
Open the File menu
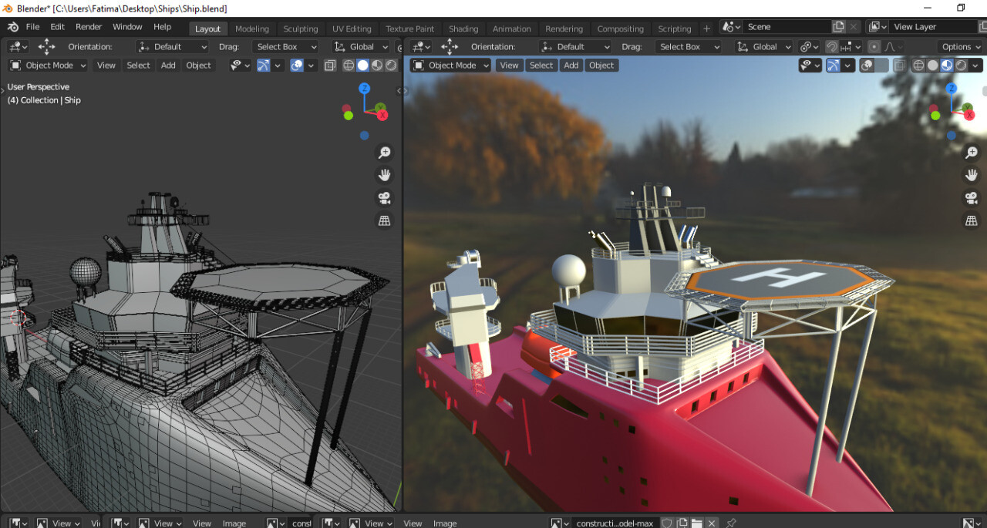(x=33, y=27)
